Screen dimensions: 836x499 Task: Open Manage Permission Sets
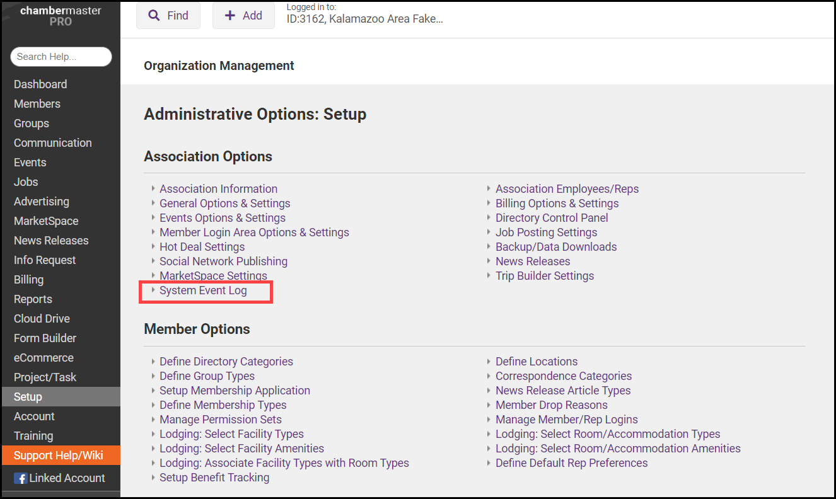(x=220, y=420)
